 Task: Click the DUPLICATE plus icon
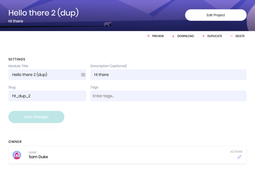coord(203,36)
